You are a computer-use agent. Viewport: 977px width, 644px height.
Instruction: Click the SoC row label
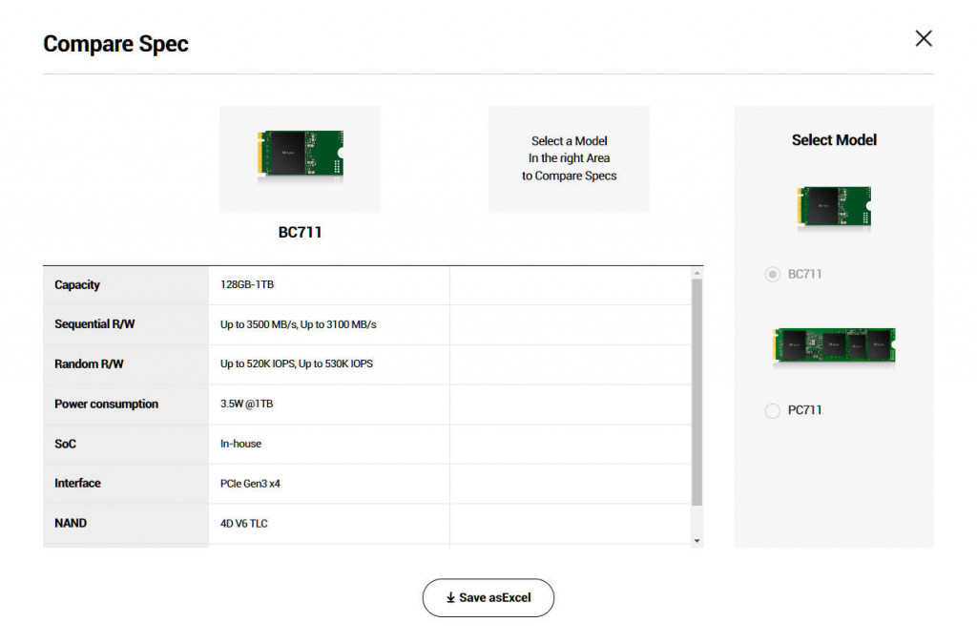[x=65, y=444]
